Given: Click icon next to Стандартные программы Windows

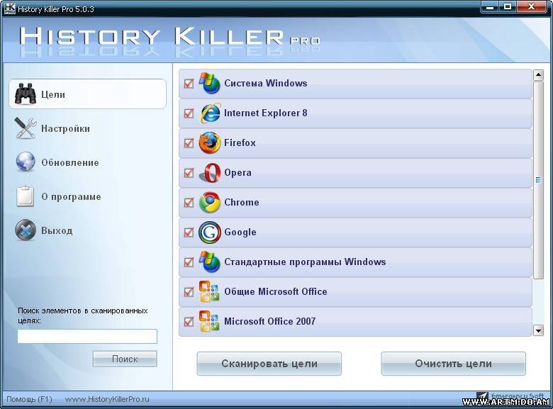Looking at the screenshot, I should coord(209,262).
